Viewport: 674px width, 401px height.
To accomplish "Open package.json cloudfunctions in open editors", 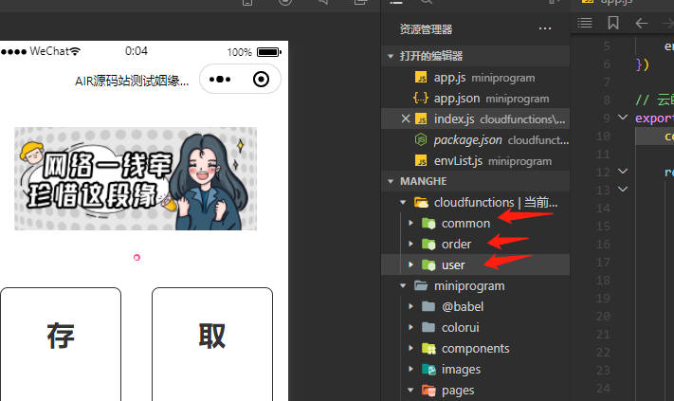I will coord(475,139).
